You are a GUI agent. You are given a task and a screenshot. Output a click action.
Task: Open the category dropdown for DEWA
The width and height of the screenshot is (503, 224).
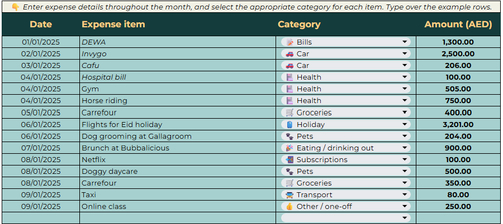click(x=405, y=42)
